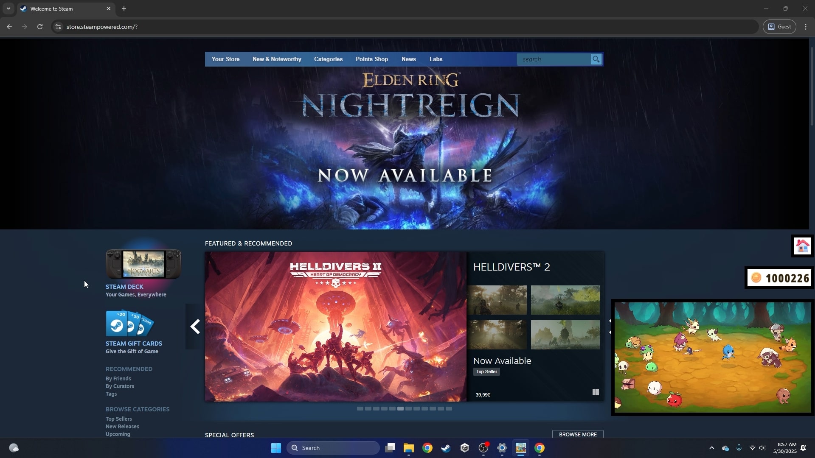
Task: Open the Steam Gift Cards image
Action: 130,324
